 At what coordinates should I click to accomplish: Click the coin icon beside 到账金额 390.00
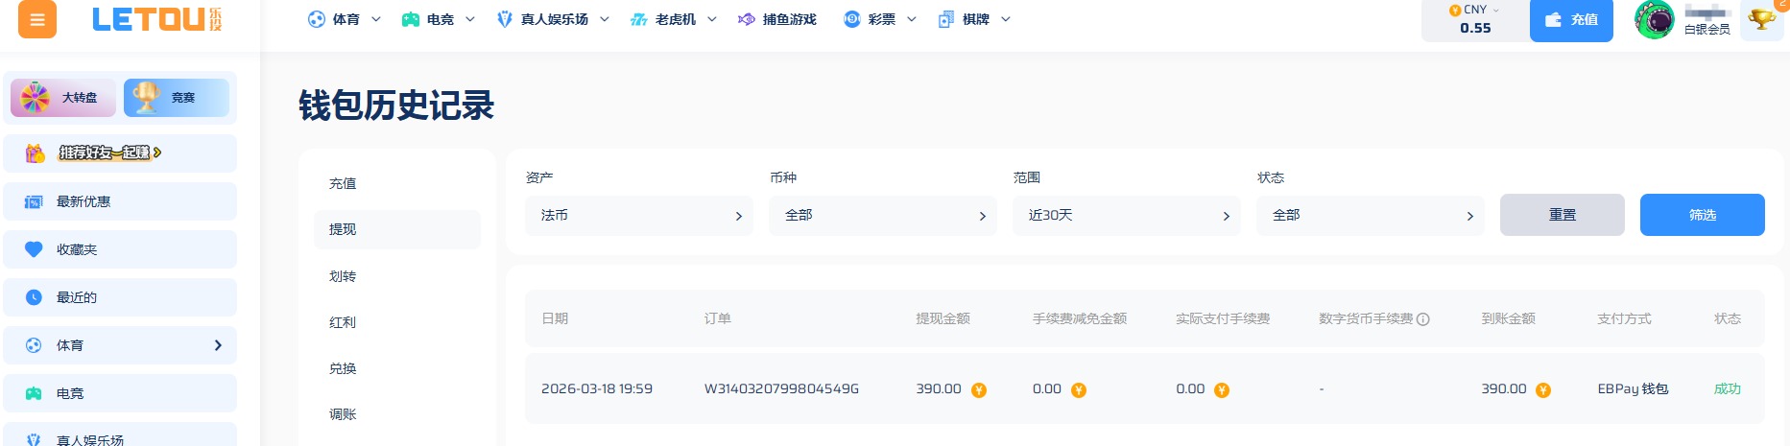[x=1543, y=389]
